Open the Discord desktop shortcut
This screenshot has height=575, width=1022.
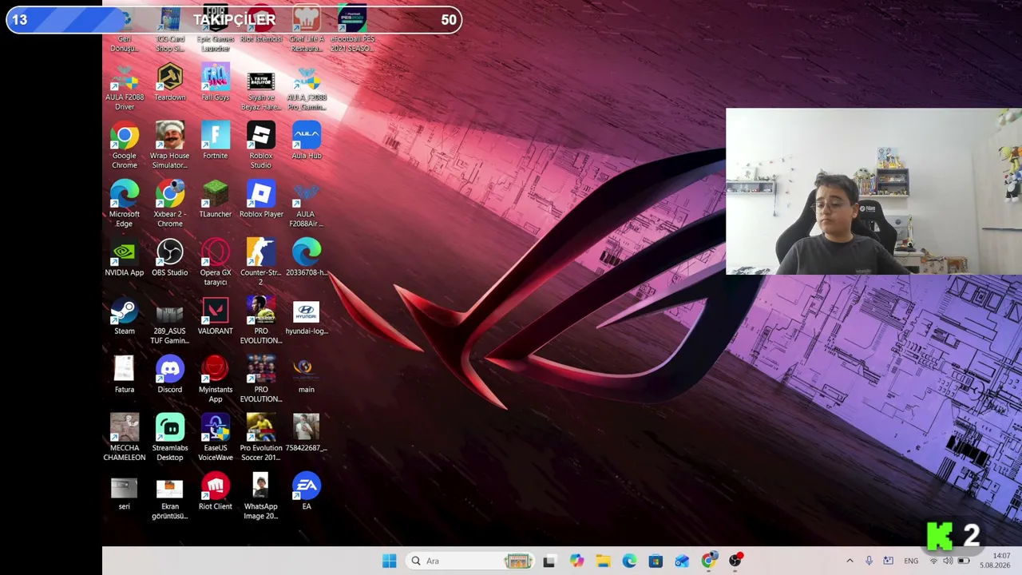tap(169, 375)
